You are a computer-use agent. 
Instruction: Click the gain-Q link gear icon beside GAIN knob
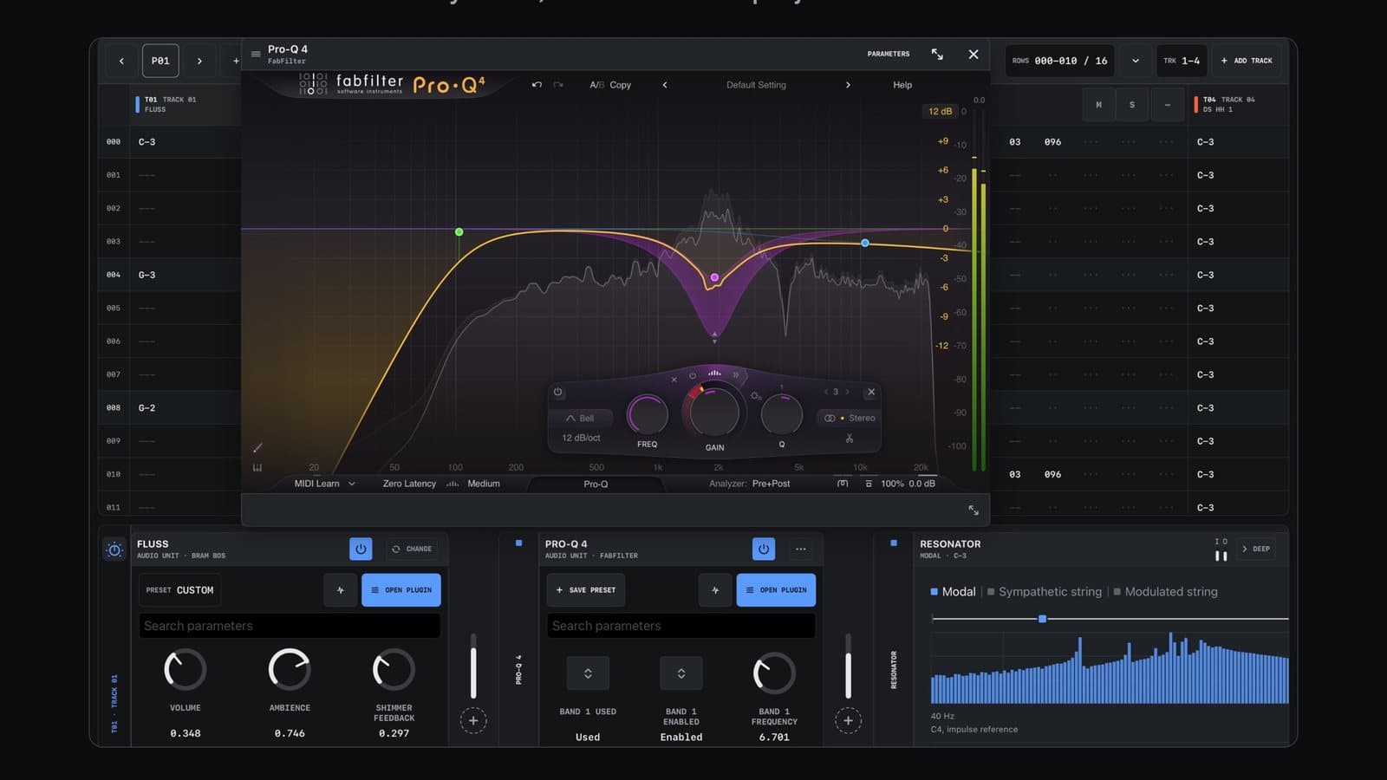coord(755,396)
